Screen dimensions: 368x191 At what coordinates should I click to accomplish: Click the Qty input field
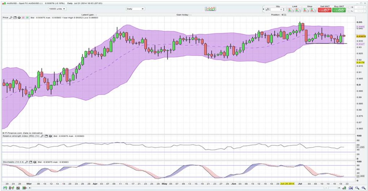(276, 10)
